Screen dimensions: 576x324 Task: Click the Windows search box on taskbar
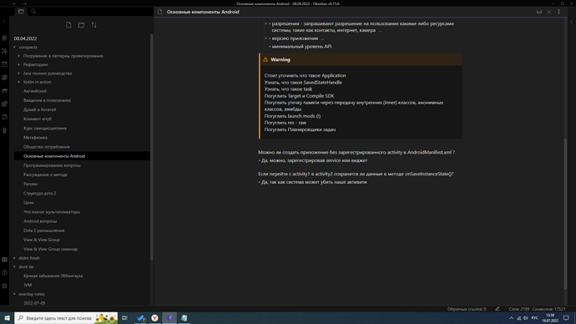(66, 318)
